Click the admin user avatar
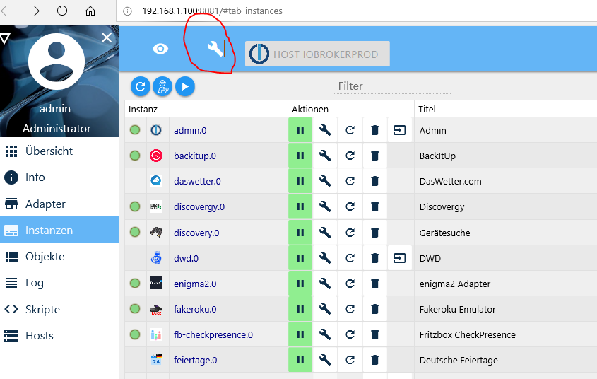The height and width of the screenshot is (379, 597). tap(57, 61)
